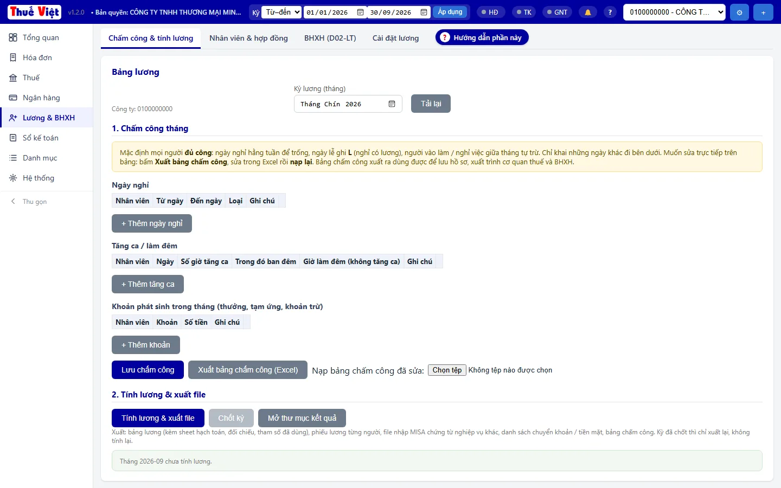
Task: Open Nhân viên & hợp đồng tab
Action: click(248, 38)
